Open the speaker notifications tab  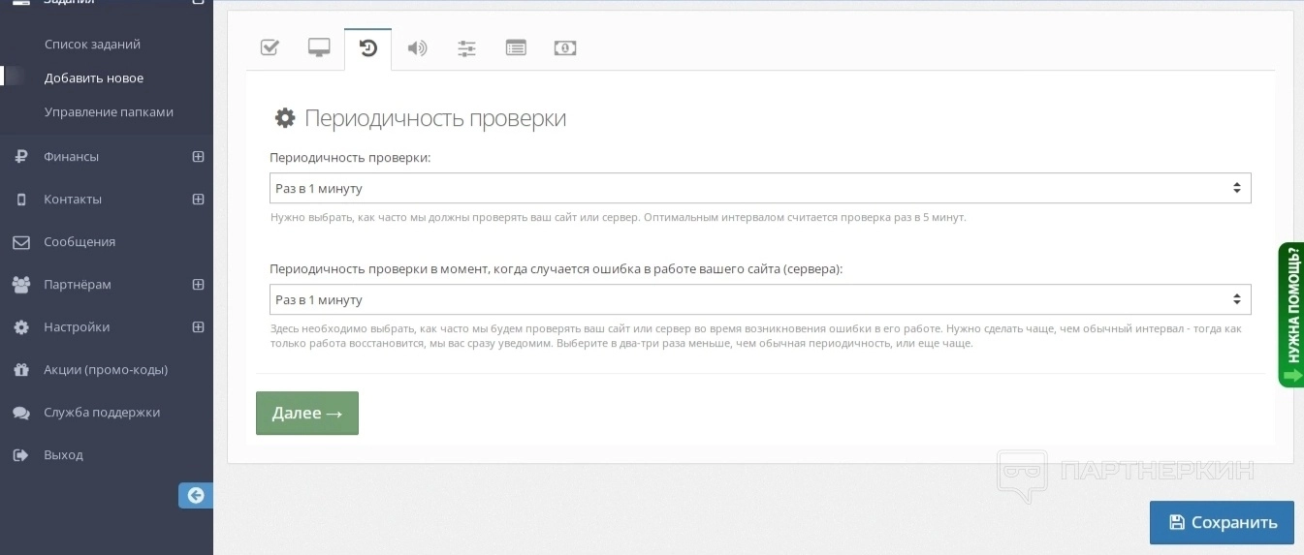pos(417,47)
